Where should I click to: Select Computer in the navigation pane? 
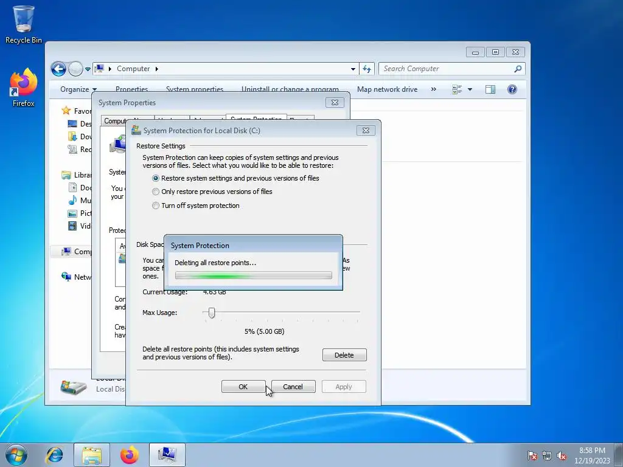72,251
